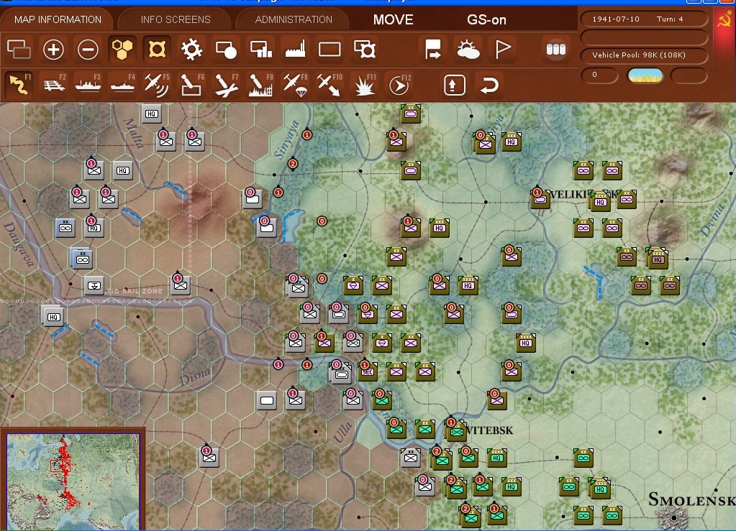Select F5 air recon icon
The width and height of the screenshot is (736, 531).
click(157, 85)
